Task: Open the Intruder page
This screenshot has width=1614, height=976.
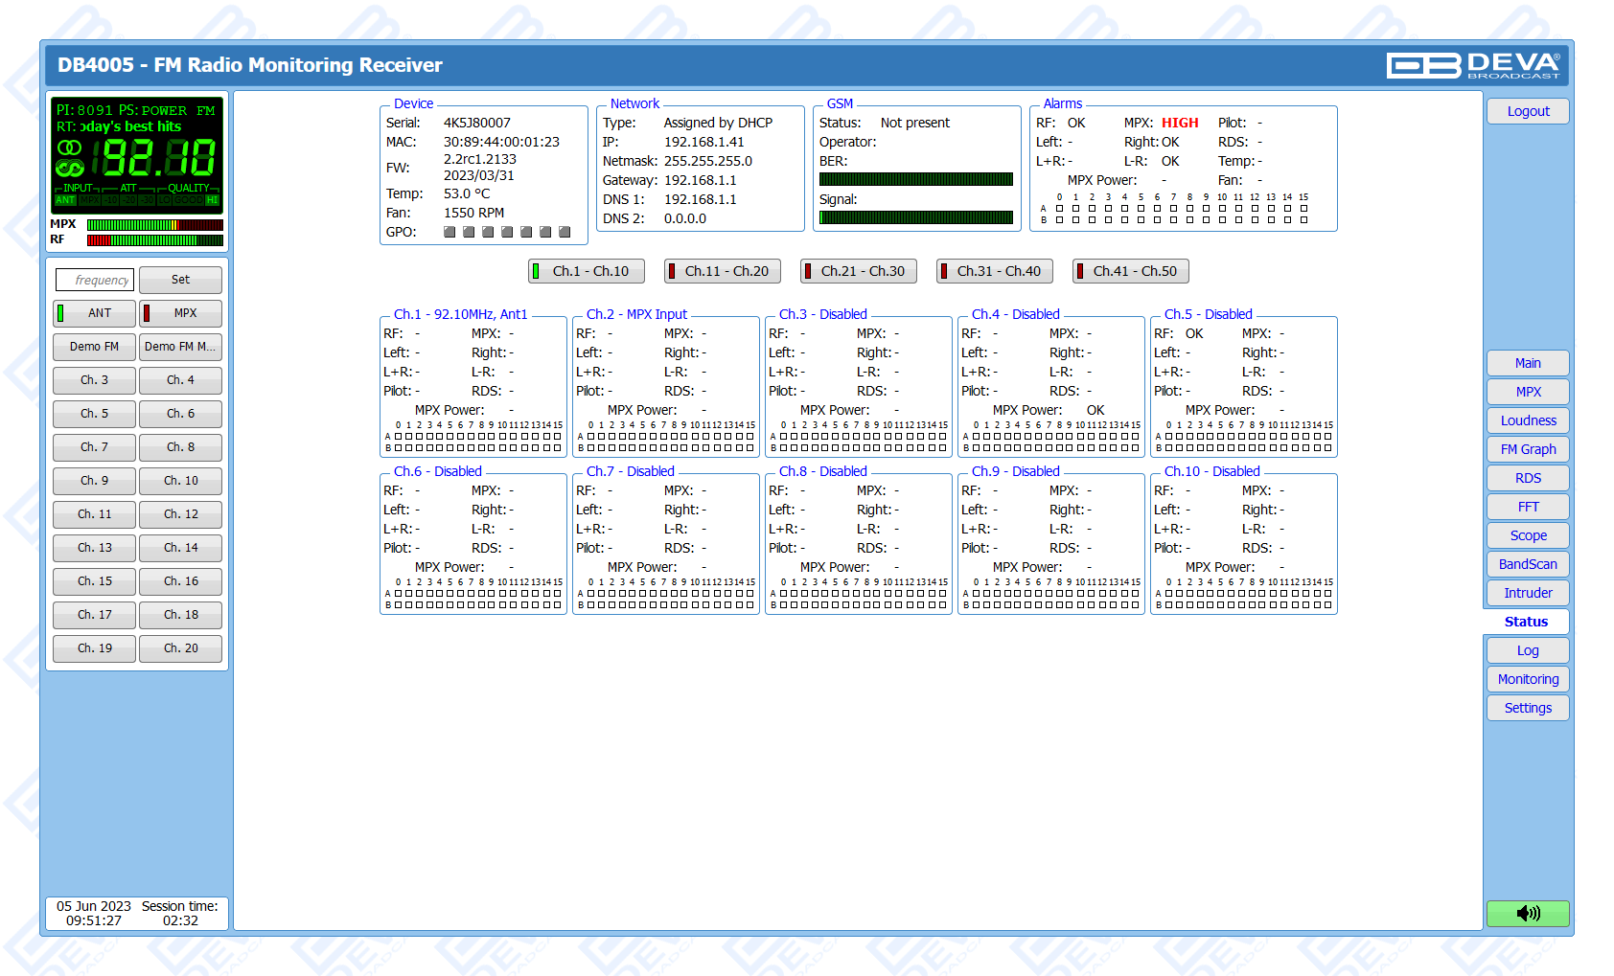Action: click(1528, 593)
